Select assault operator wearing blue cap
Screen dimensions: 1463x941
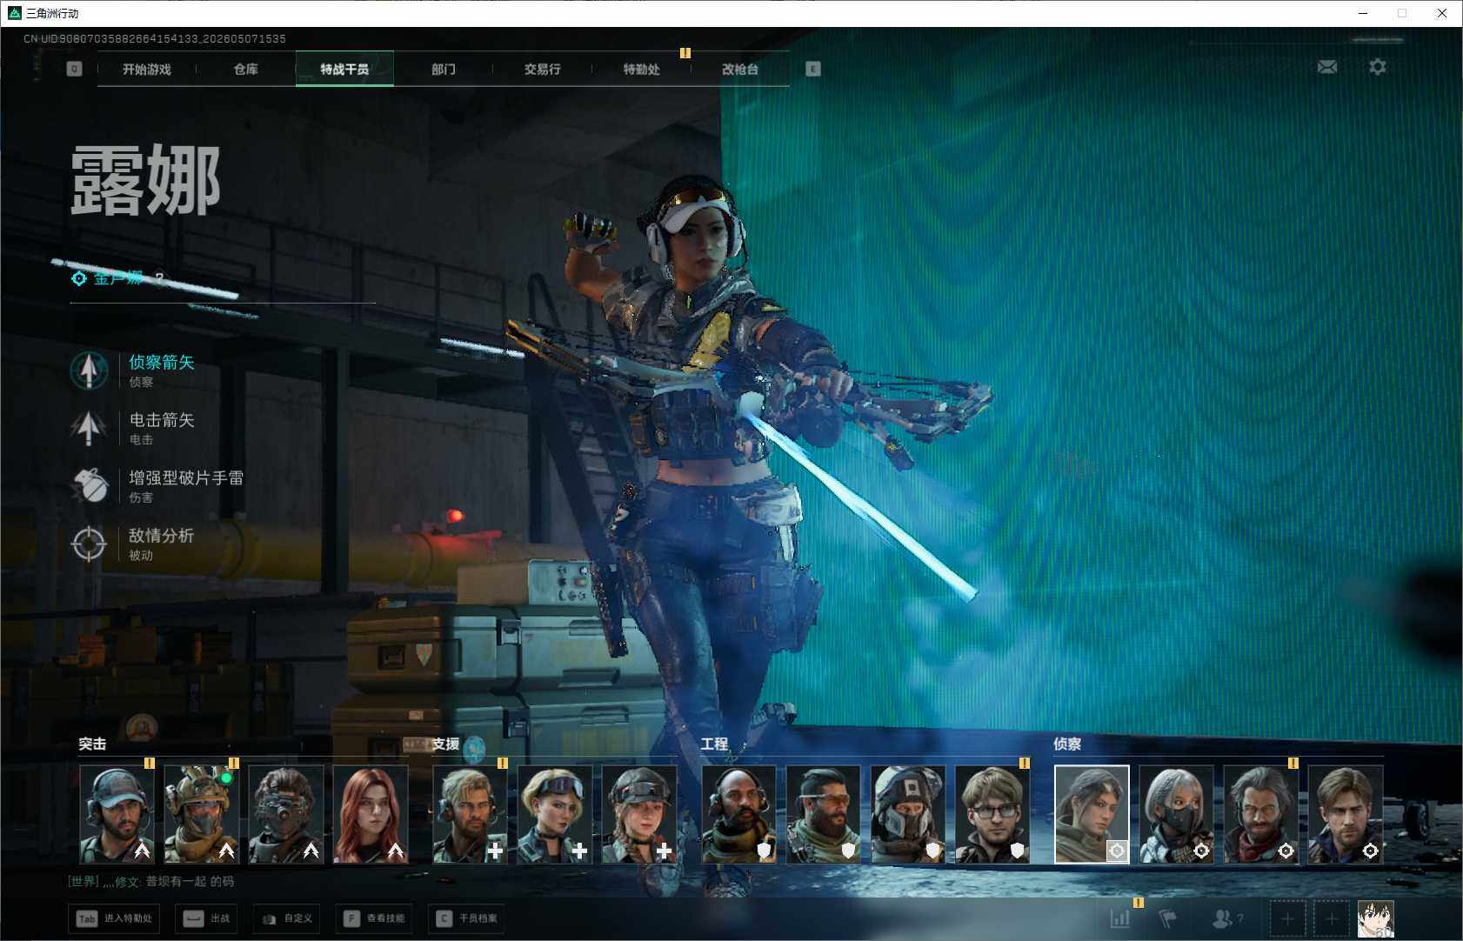pyautogui.click(x=117, y=814)
